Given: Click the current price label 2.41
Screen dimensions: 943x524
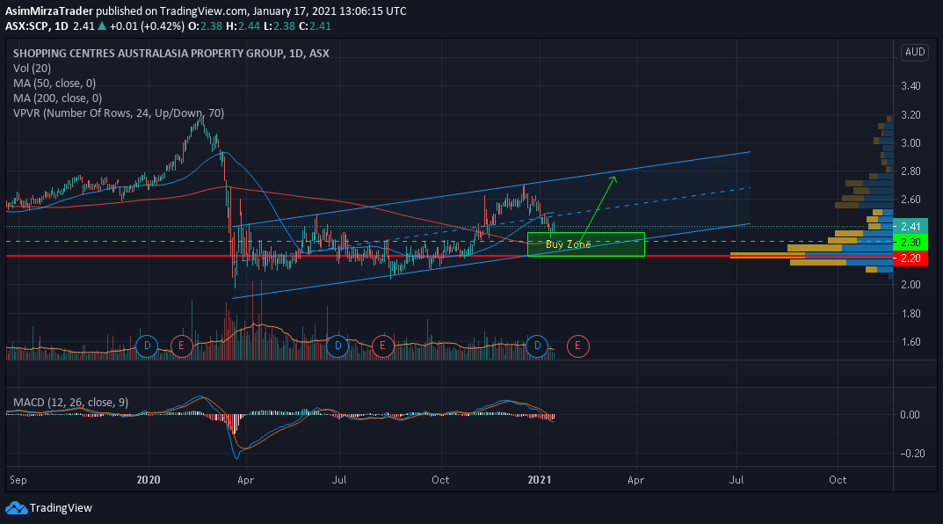Looking at the screenshot, I should click(910, 226).
